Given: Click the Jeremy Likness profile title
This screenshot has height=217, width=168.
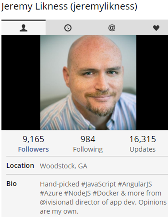Looking at the screenshot, I should point(69,6).
